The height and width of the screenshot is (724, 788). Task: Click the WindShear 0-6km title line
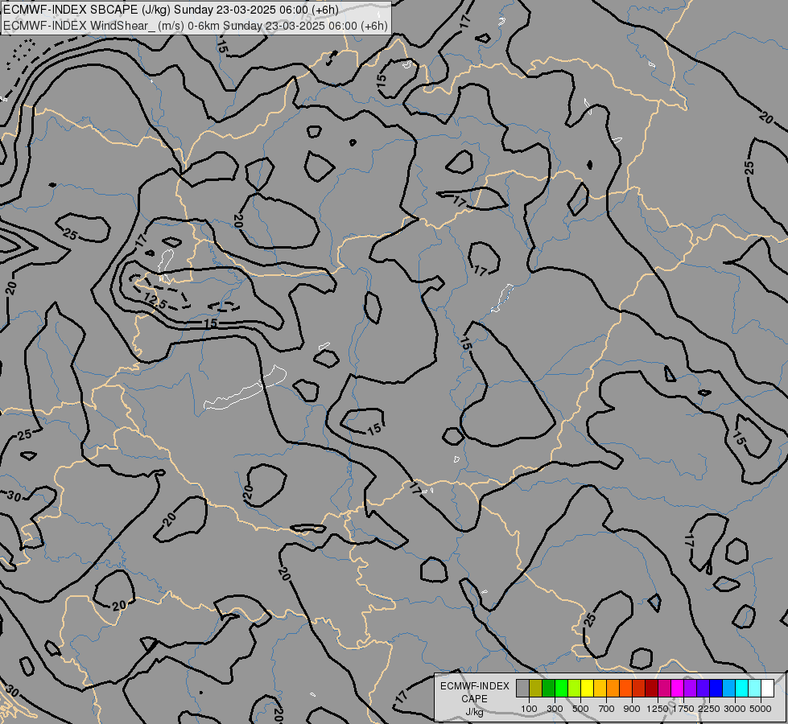(x=196, y=26)
